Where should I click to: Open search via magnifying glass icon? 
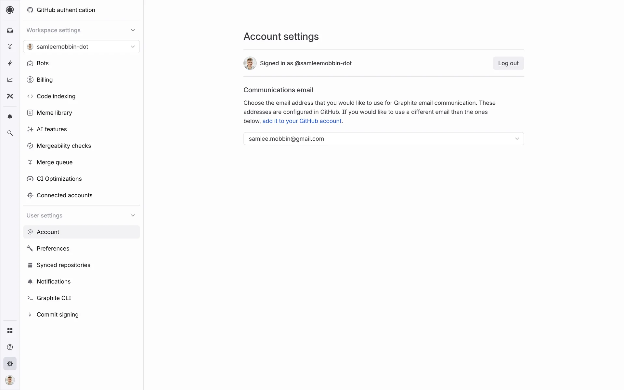[x=10, y=133]
